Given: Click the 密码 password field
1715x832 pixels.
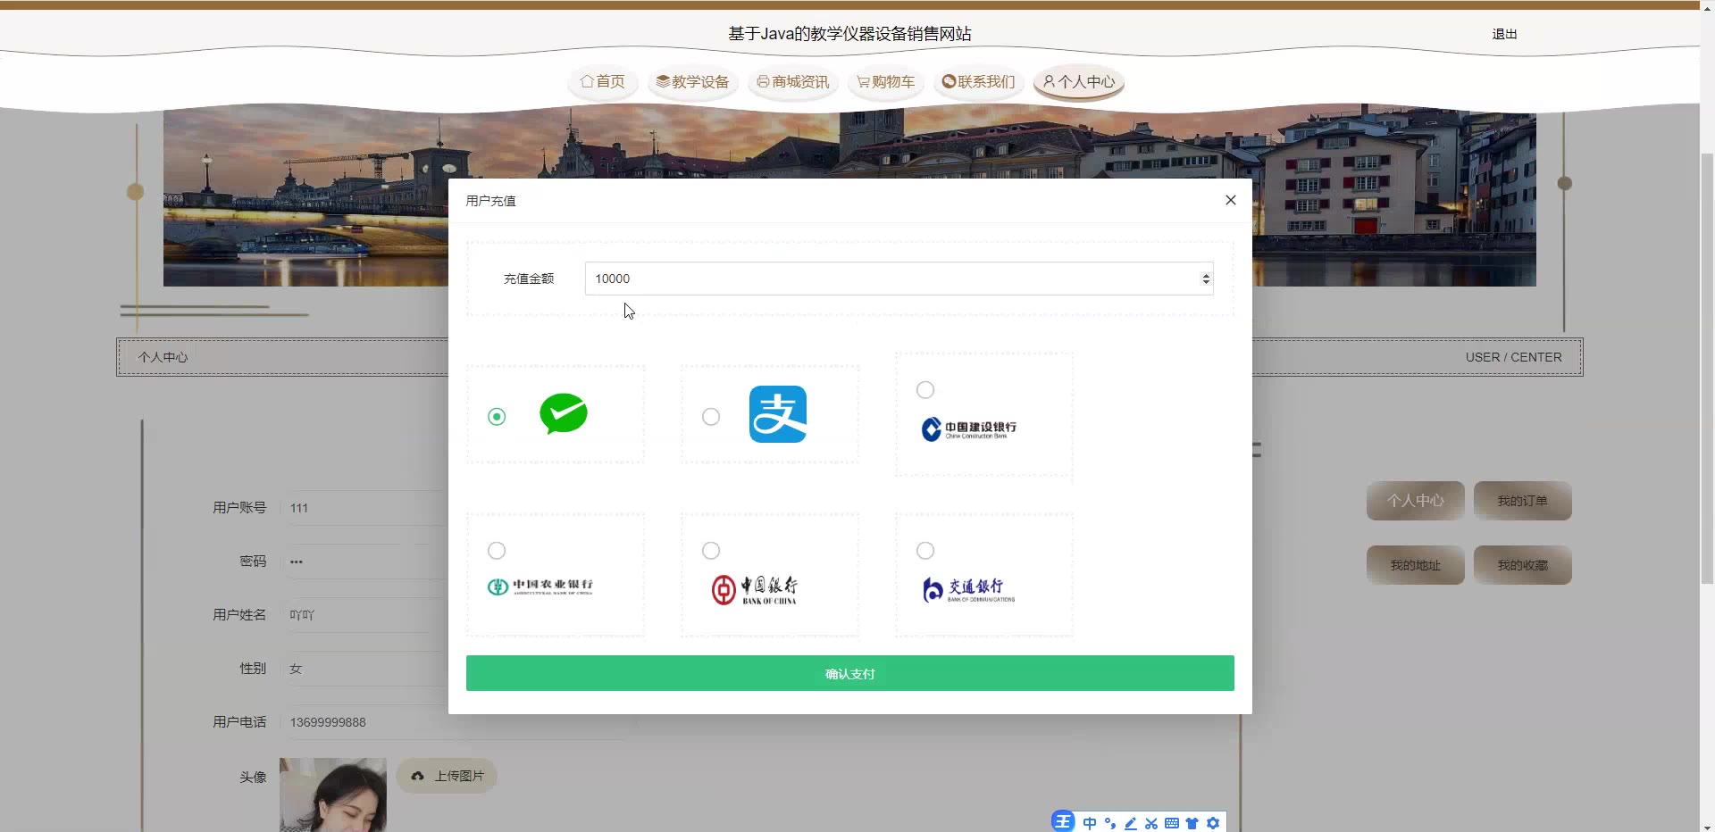Looking at the screenshot, I should [x=364, y=562].
